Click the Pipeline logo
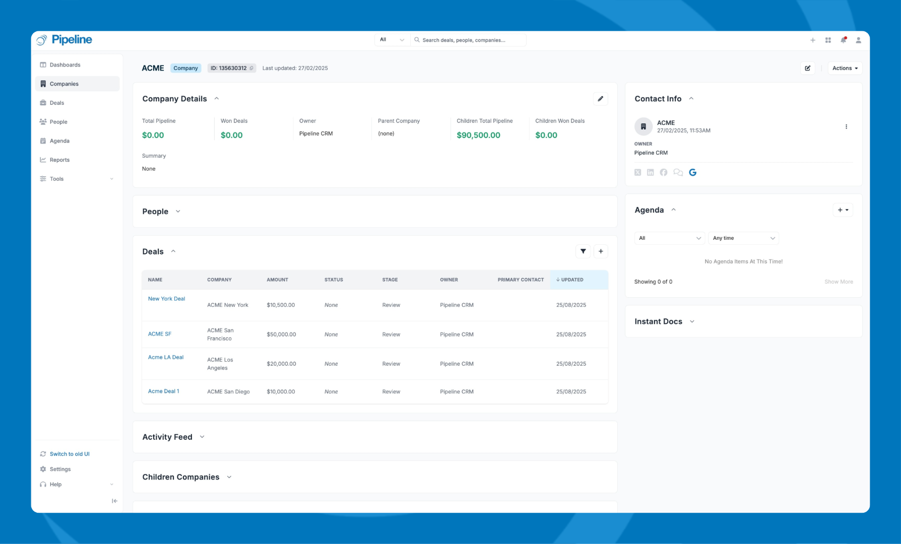Viewport: 901px width, 544px height. [64, 40]
